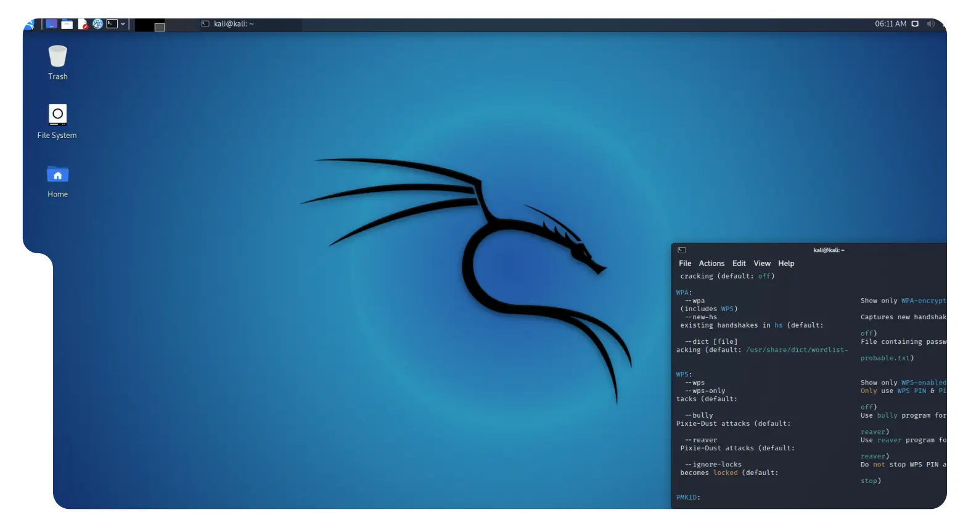The image size is (971, 528).
Task: Open the terminal File menu
Action: pos(685,264)
